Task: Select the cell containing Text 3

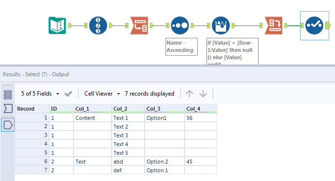Action: (128, 135)
